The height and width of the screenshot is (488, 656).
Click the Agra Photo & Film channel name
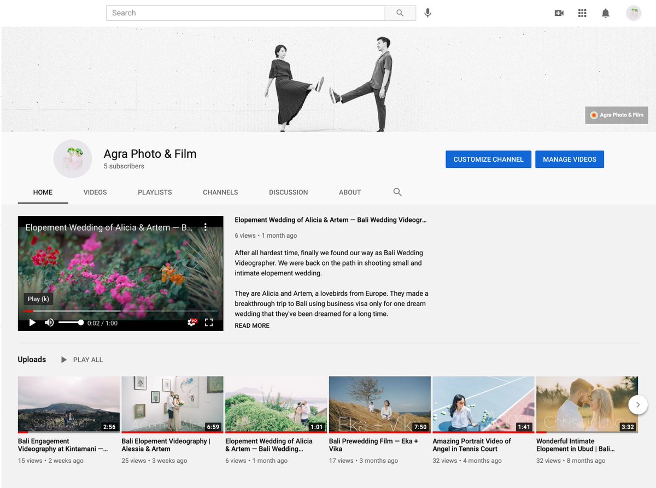pos(150,154)
